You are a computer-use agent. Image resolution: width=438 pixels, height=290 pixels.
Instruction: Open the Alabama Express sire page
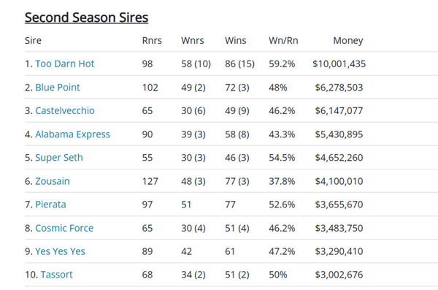click(x=72, y=134)
